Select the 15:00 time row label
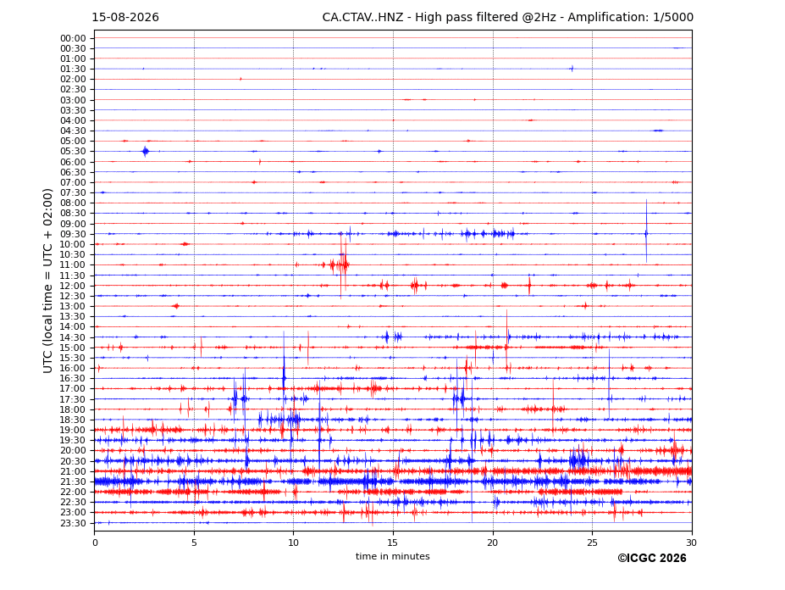This screenshot has height=590, width=785. (73, 348)
